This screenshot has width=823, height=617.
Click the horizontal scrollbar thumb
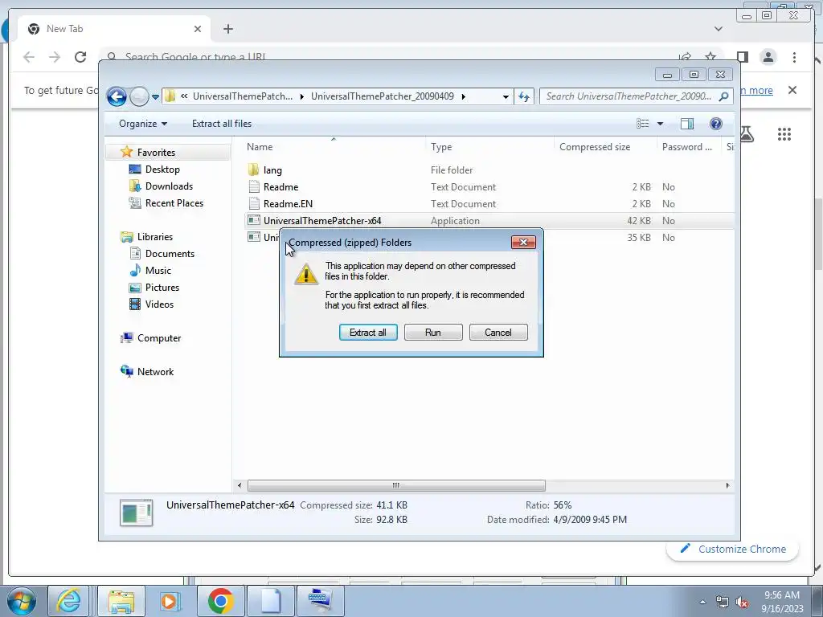[x=396, y=485]
